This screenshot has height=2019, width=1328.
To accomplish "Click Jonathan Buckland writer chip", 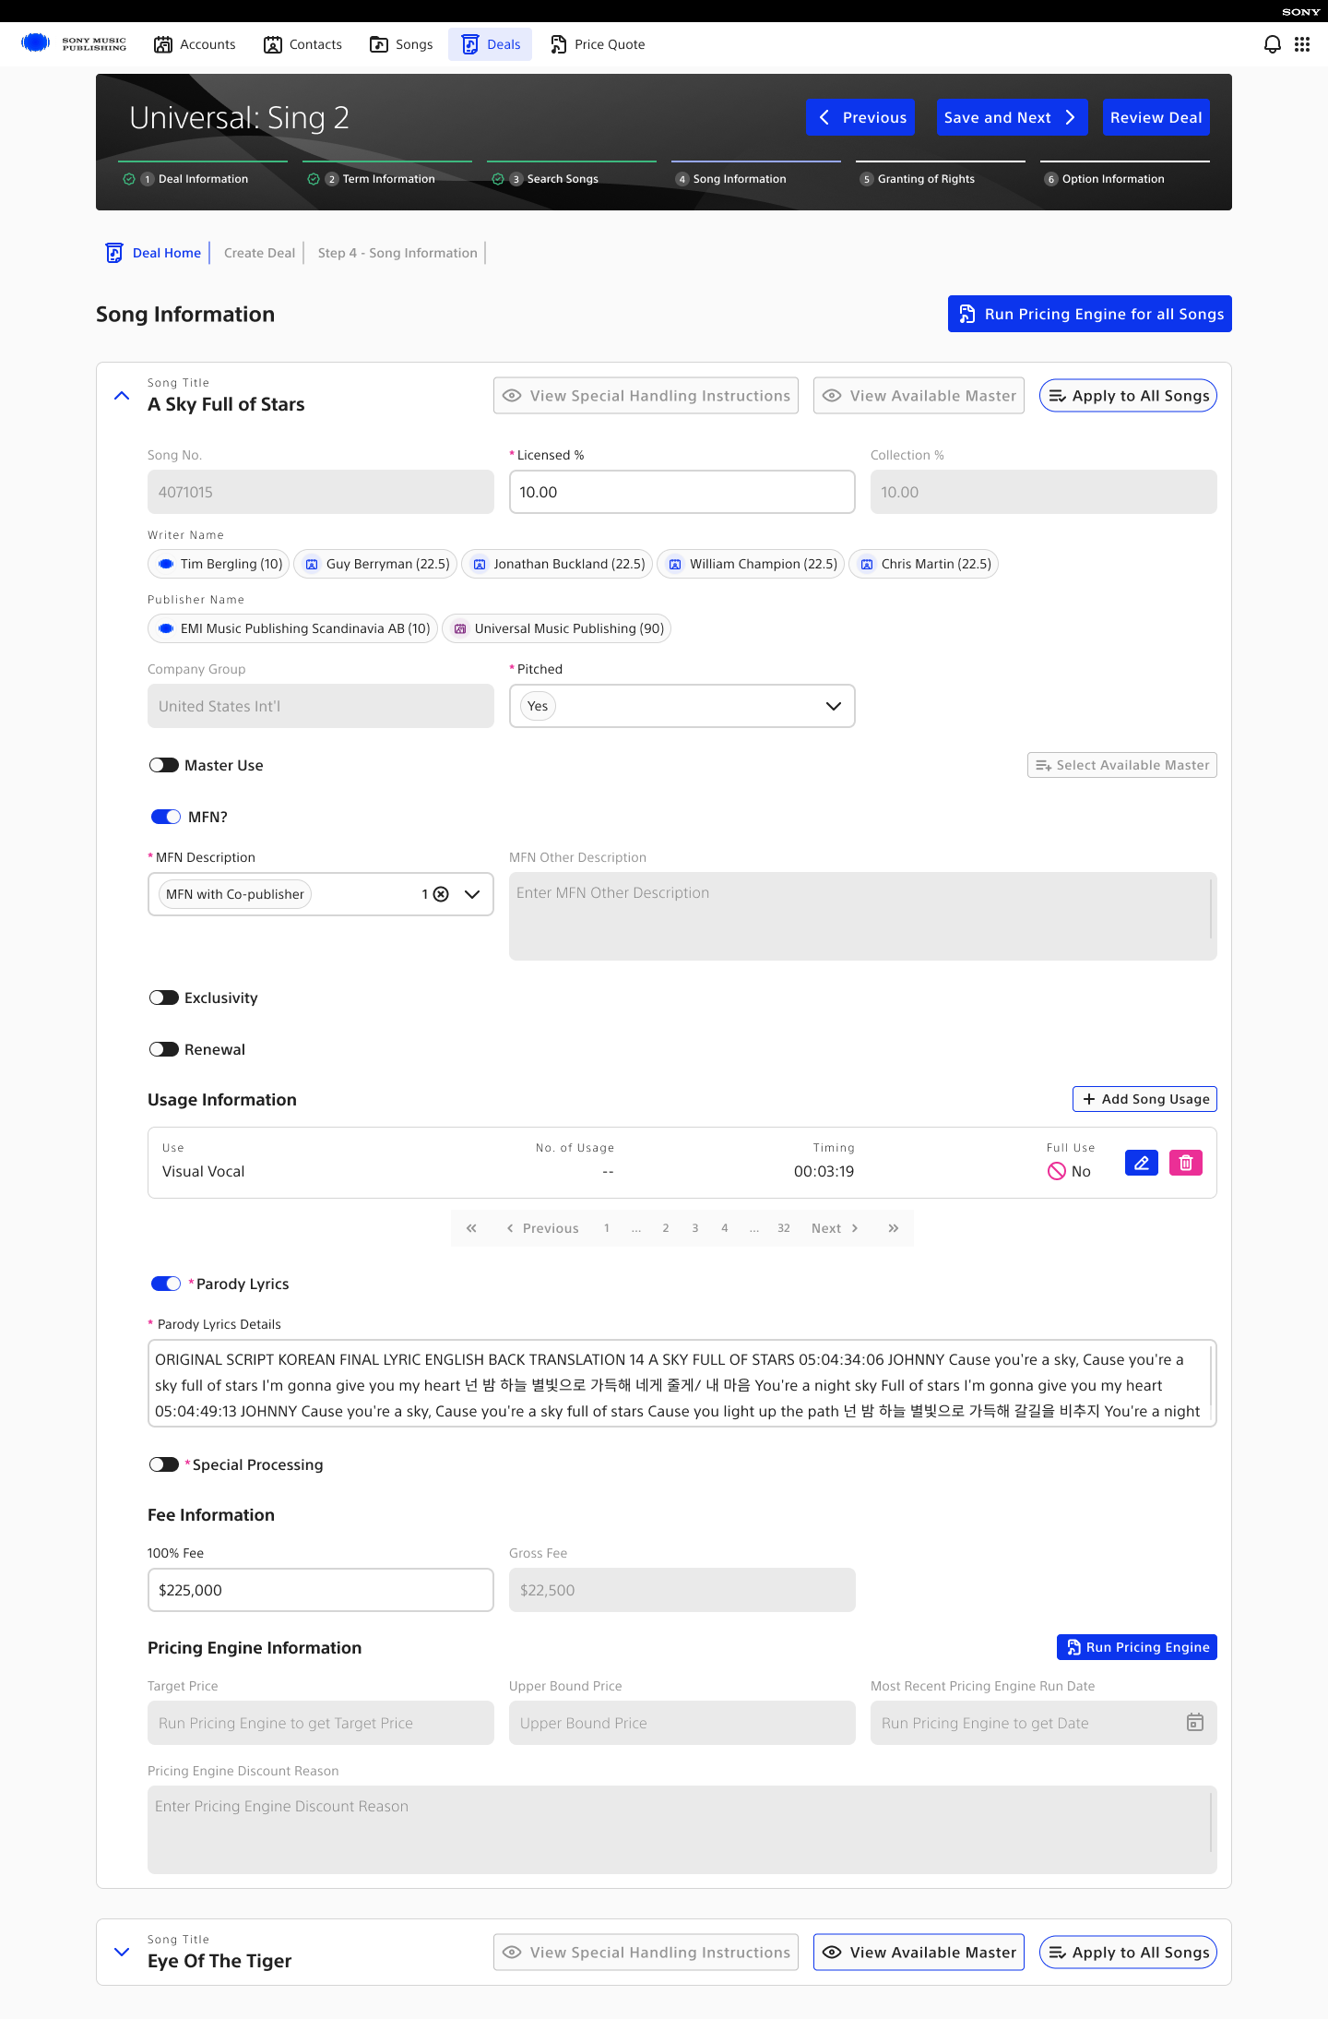I will pos(556,564).
